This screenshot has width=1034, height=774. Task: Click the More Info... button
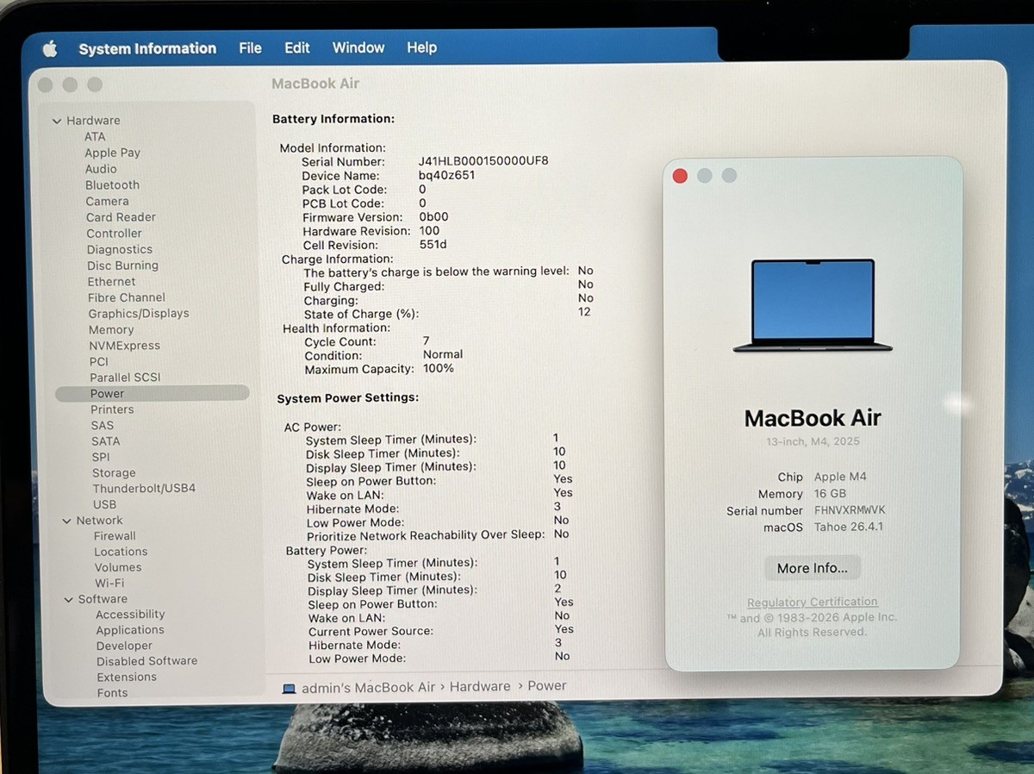click(x=812, y=568)
